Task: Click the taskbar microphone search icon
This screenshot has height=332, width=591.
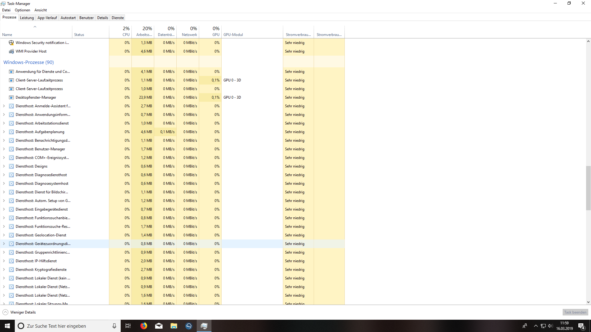Action: 114,326
